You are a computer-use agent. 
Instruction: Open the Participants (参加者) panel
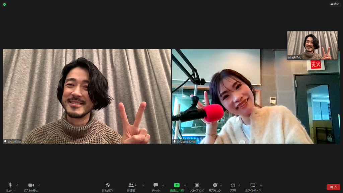click(x=131, y=185)
